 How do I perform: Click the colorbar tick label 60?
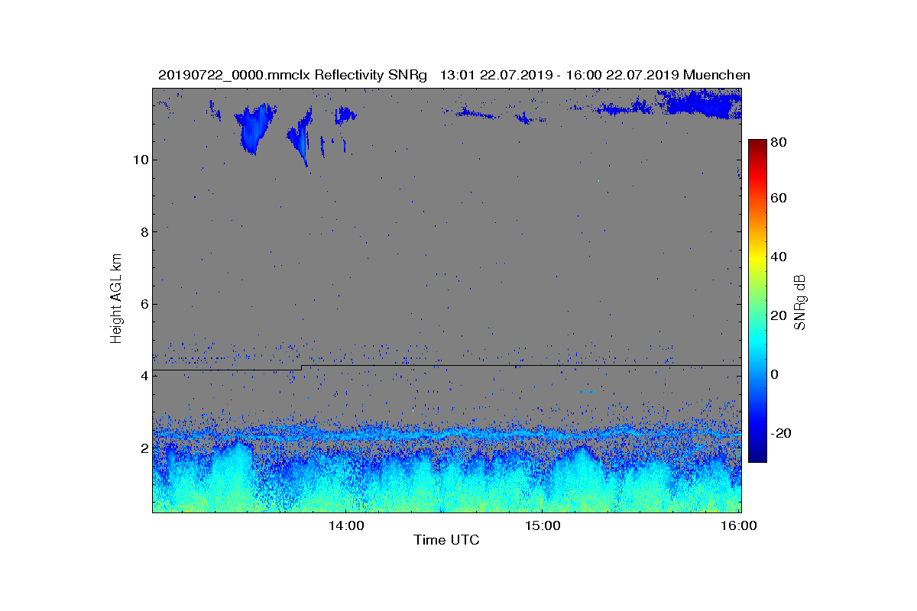(x=779, y=199)
